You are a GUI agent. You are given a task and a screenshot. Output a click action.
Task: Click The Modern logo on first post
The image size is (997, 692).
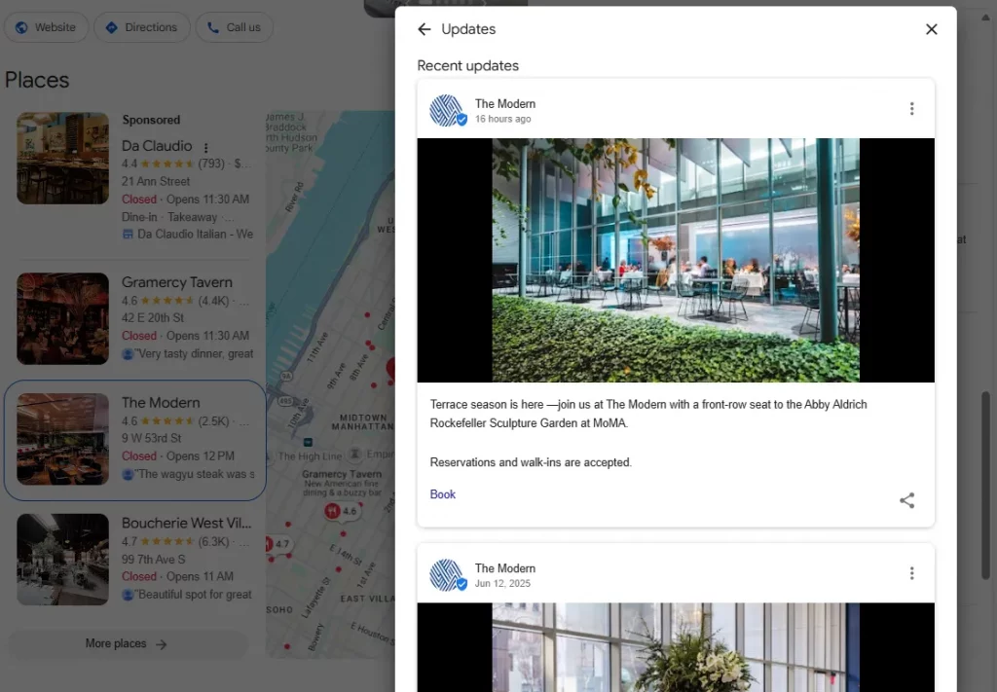tap(447, 111)
